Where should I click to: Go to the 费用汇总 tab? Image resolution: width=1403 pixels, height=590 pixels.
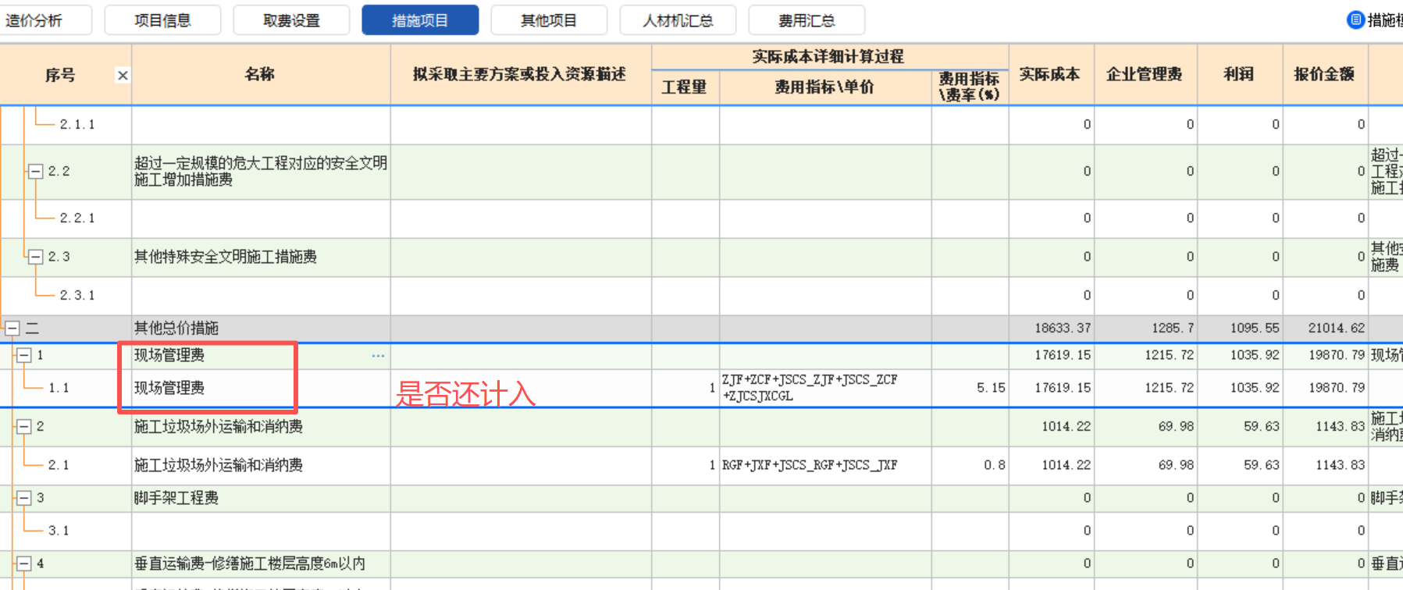tap(807, 20)
